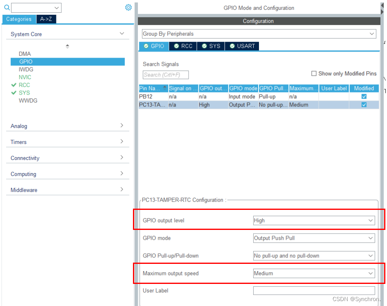Toggle the Modified checkbox for PC13
The image size is (387, 306).
point(364,105)
